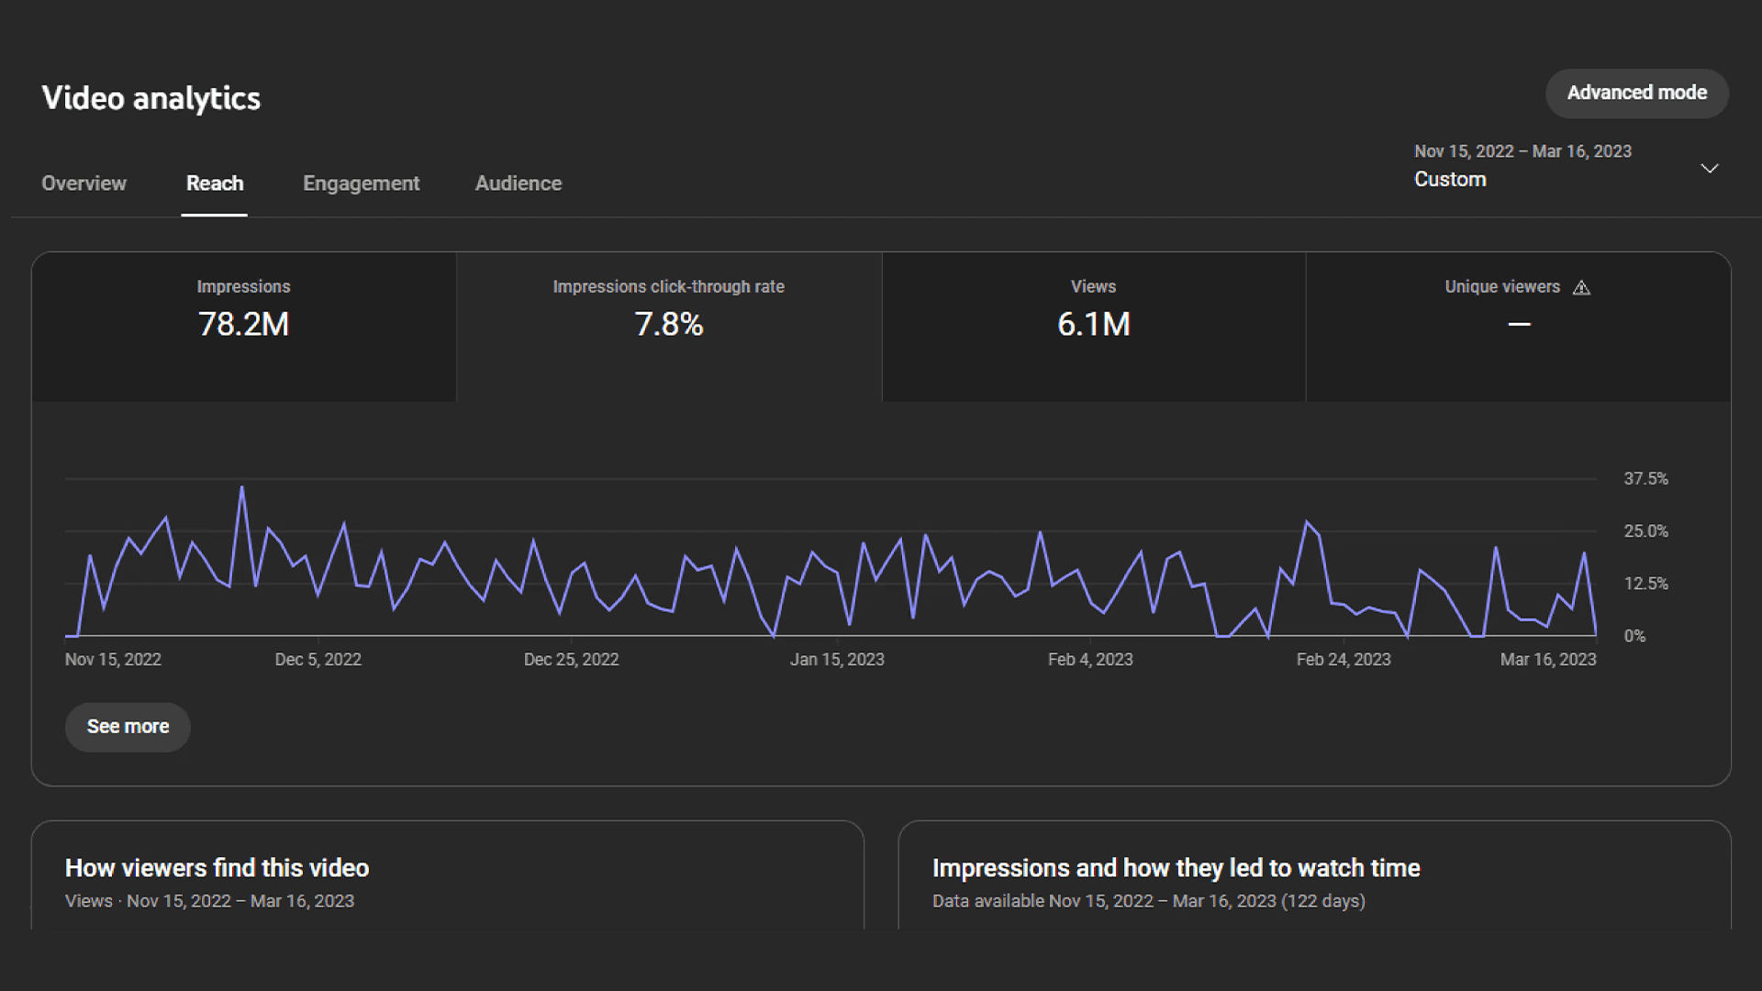Image resolution: width=1762 pixels, height=991 pixels.
Task: Click the Unique viewers warning triangle icon
Action: click(1581, 288)
